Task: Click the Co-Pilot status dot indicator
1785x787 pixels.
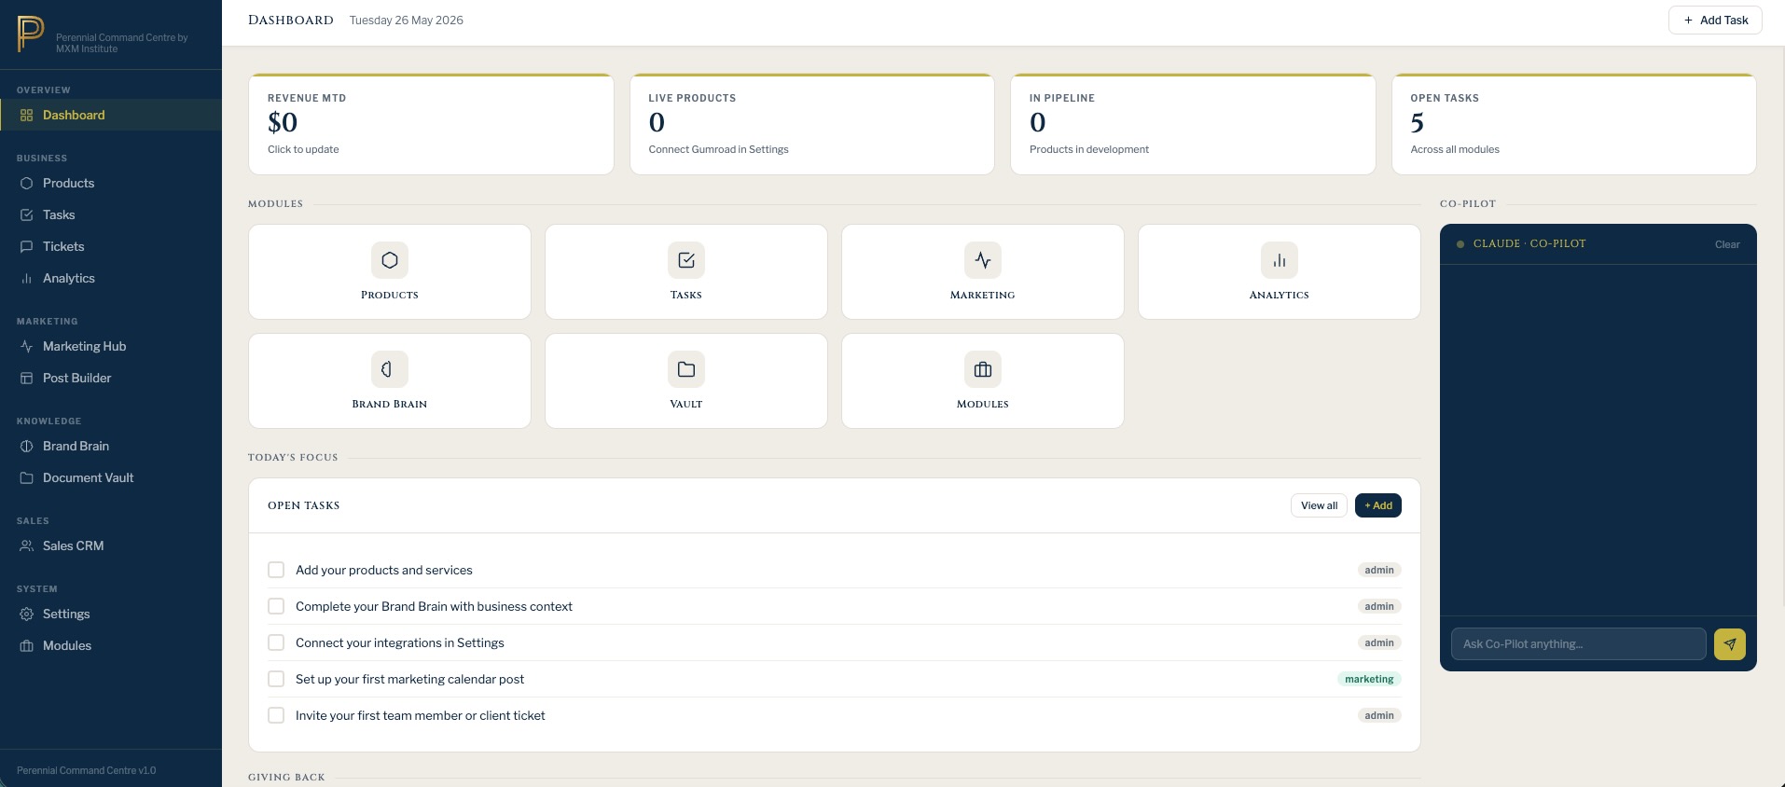Action: [x=1460, y=244]
